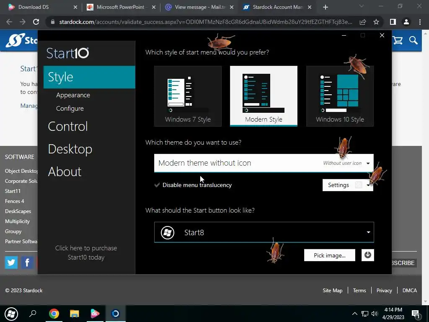Select the Windows 7 Style start menu

188,96
